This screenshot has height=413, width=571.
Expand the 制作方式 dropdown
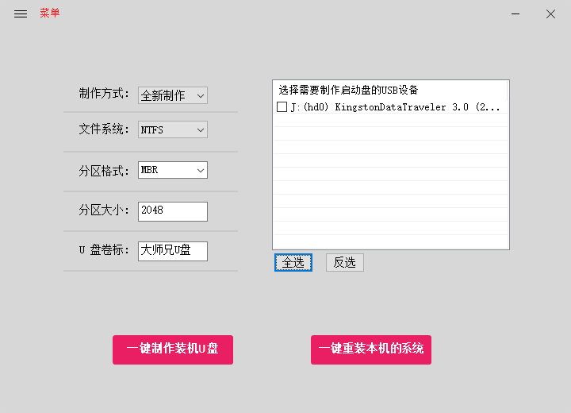[x=172, y=95]
